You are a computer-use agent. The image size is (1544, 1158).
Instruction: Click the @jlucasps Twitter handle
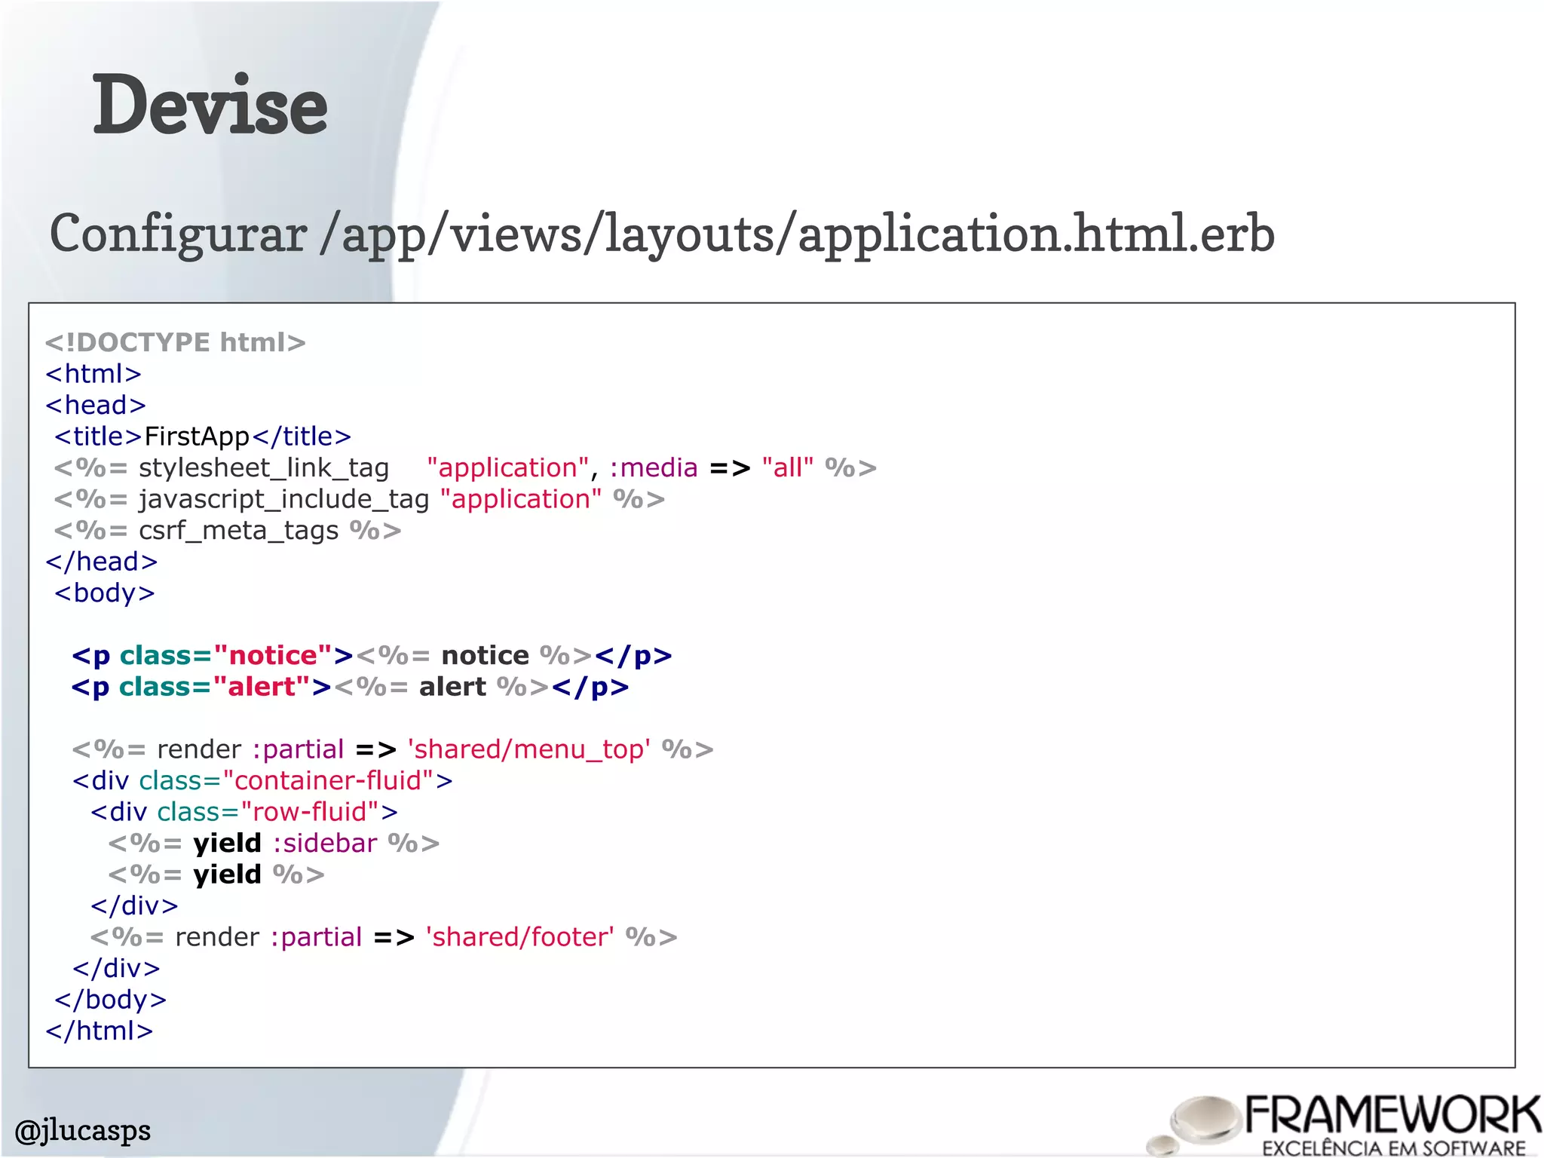[83, 1130]
